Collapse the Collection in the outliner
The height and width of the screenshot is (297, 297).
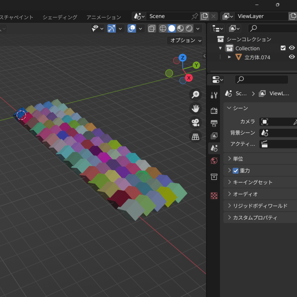pos(220,48)
